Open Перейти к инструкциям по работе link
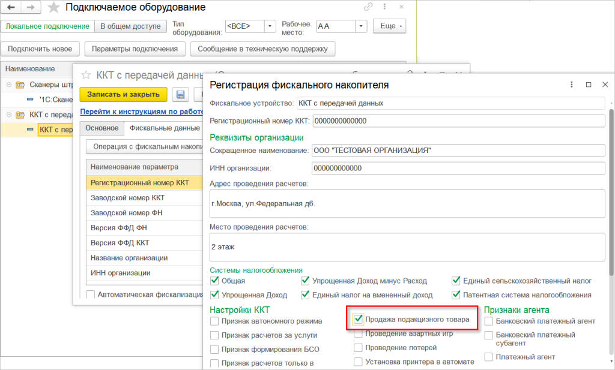The width and height of the screenshot is (615, 370). point(141,112)
